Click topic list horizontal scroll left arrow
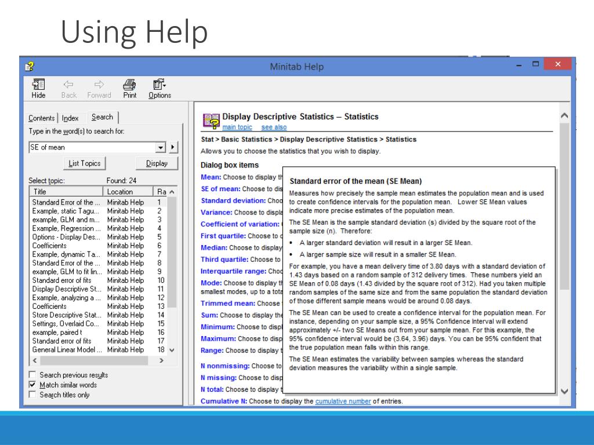The image size is (594, 445). coord(35,360)
